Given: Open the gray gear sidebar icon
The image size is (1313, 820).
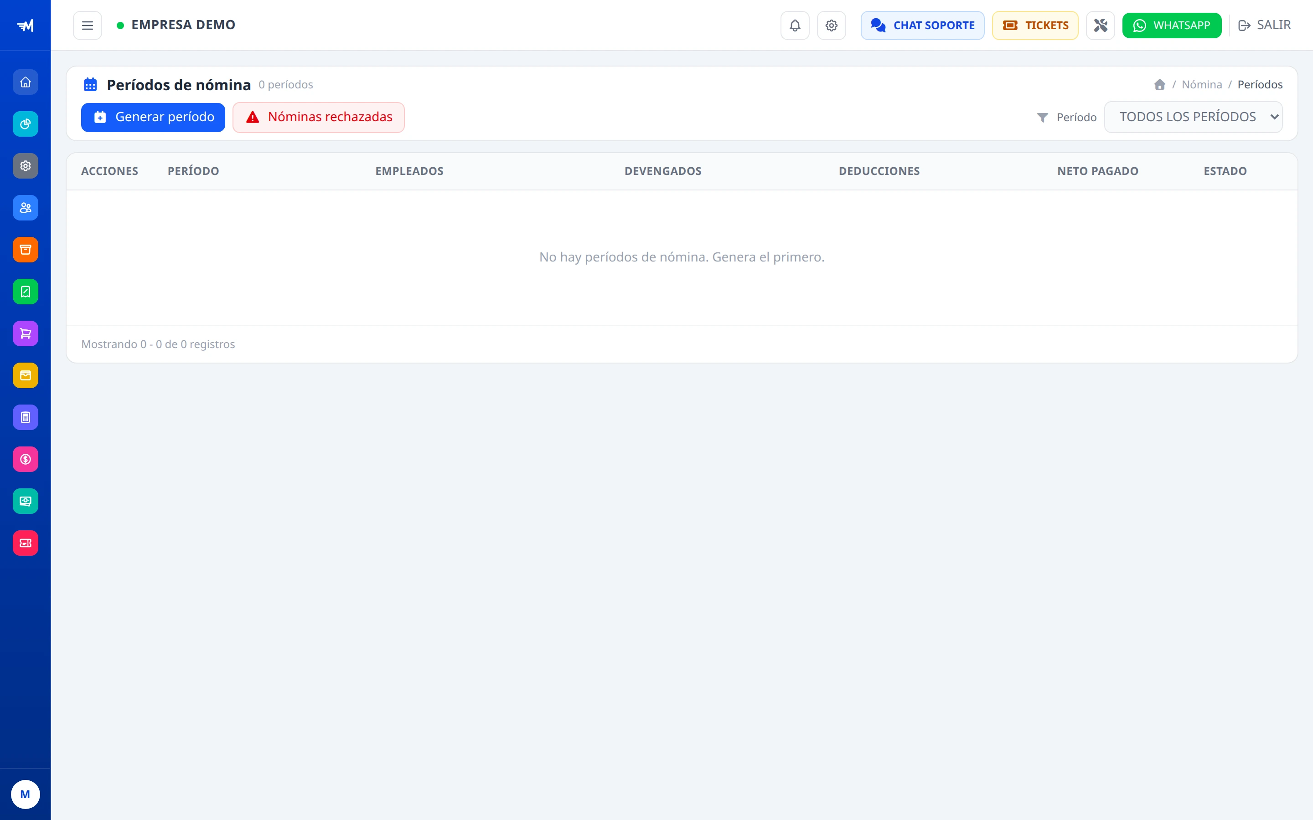Looking at the screenshot, I should click(x=26, y=166).
